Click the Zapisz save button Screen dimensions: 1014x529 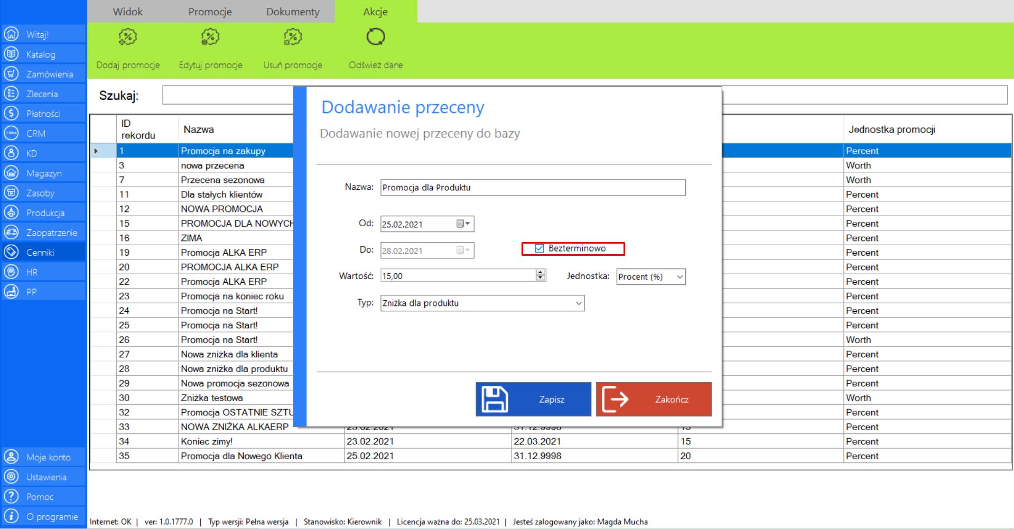pyautogui.click(x=533, y=400)
